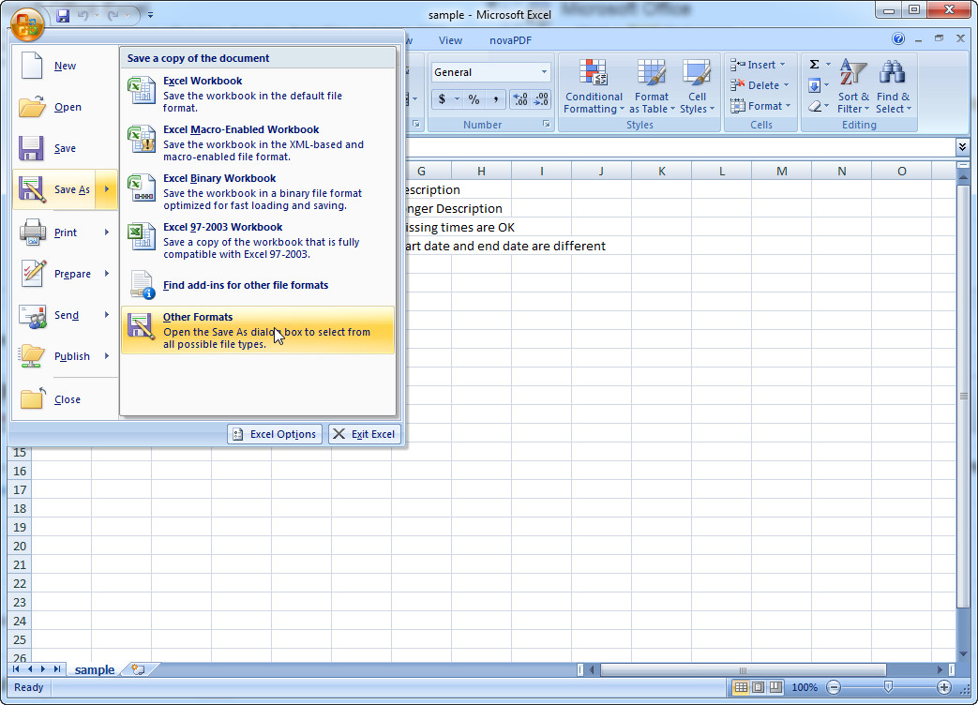Click the Excel Workbook file icon

pos(142,90)
